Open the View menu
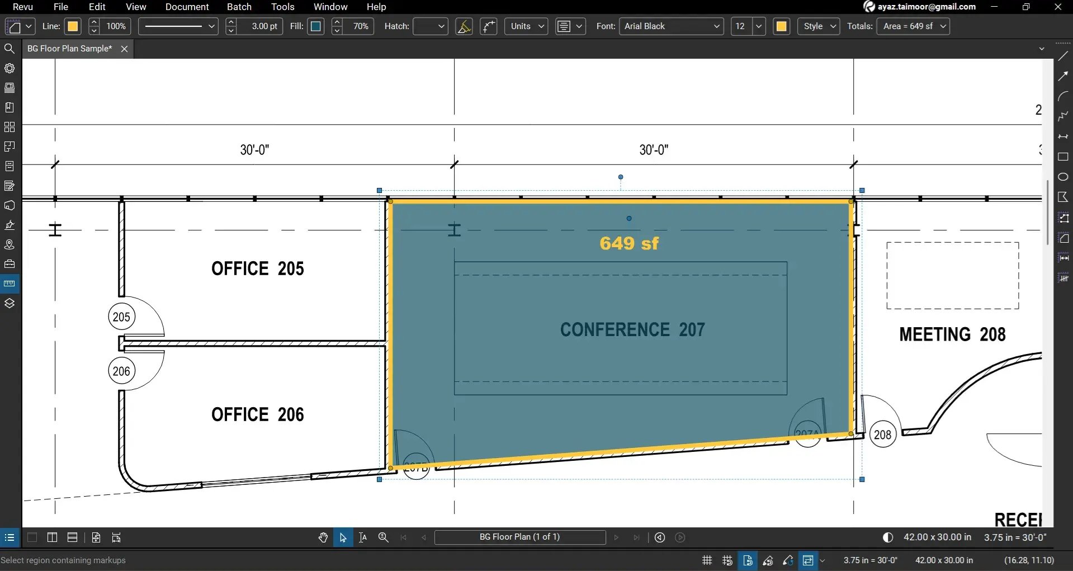 136,7
